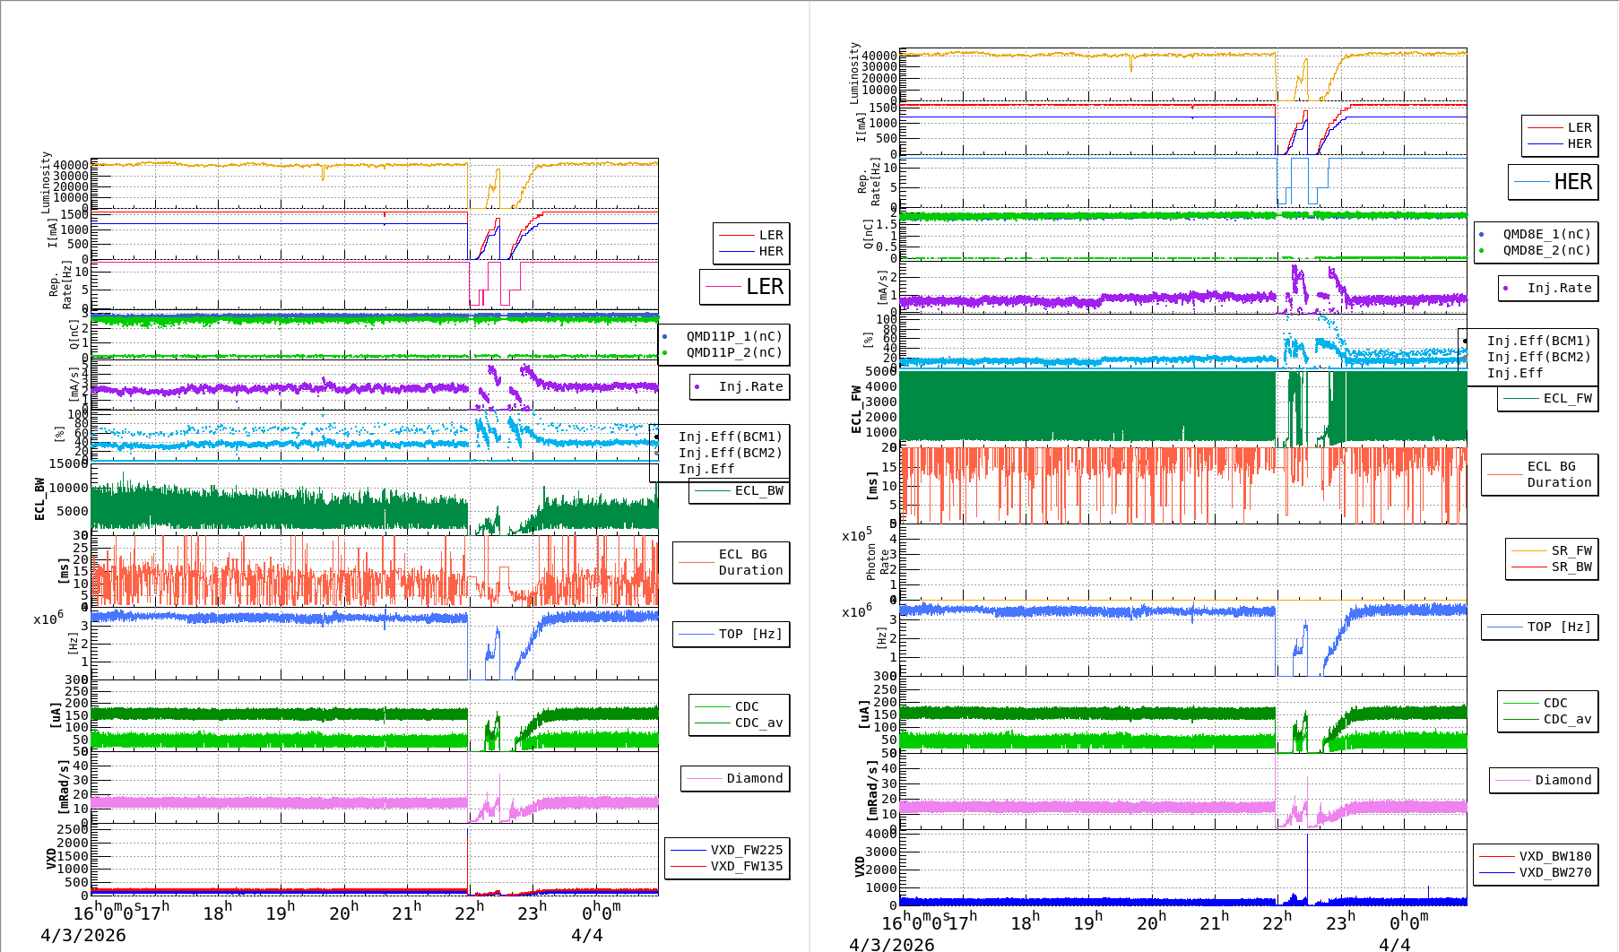Click the ECL_FW legend label
The width and height of the screenshot is (1619, 952).
(x=1567, y=398)
